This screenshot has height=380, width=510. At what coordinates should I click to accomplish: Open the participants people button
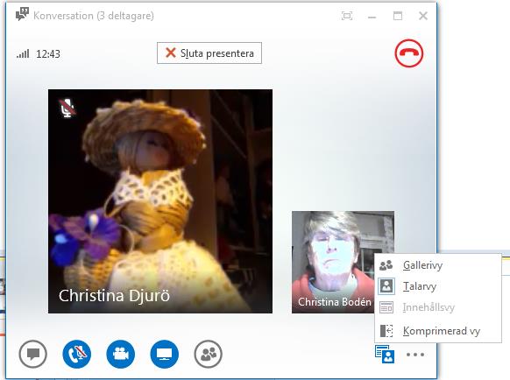point(209,354)
